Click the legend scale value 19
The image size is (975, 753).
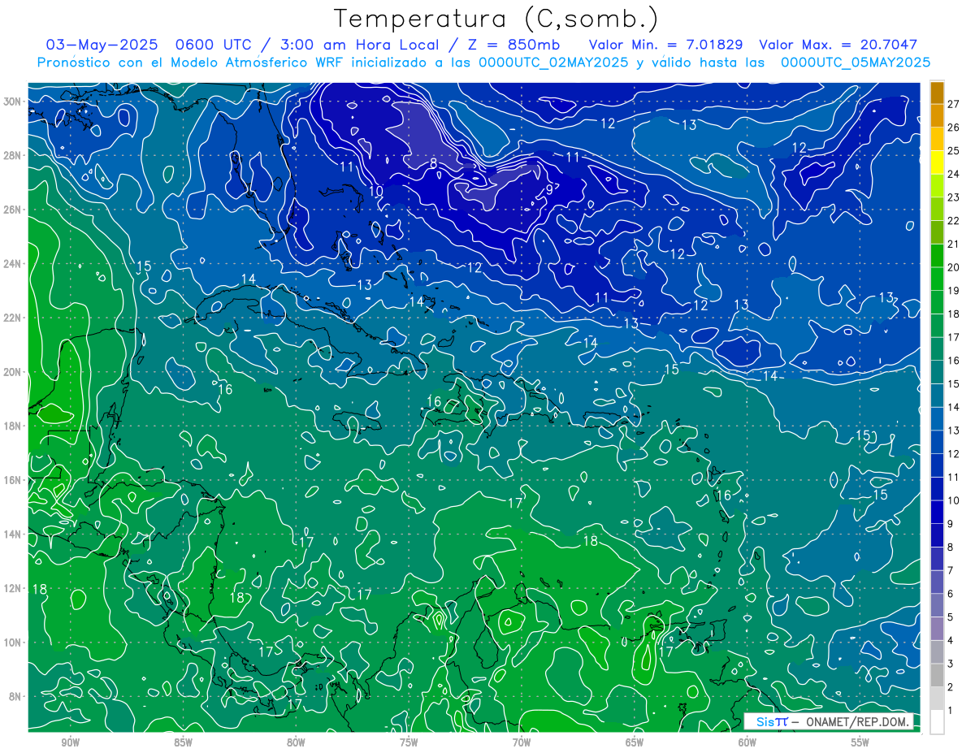[x=954, y=291]
